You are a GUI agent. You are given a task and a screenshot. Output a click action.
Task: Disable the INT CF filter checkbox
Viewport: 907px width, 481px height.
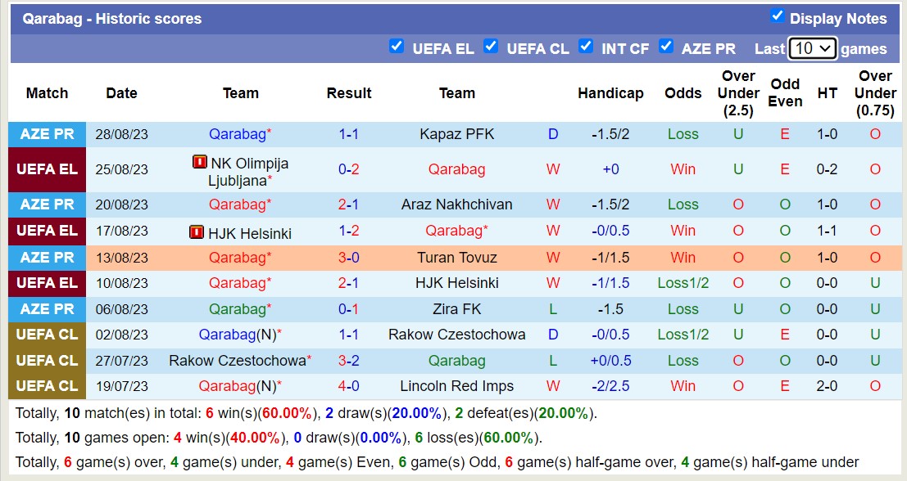(587, 47)
